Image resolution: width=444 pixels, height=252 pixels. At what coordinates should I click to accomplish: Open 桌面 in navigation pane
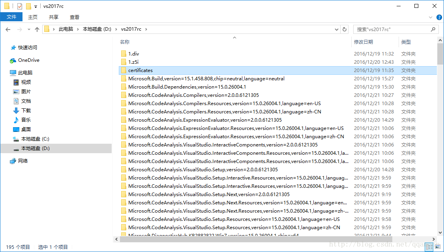(x=26, y=130)
